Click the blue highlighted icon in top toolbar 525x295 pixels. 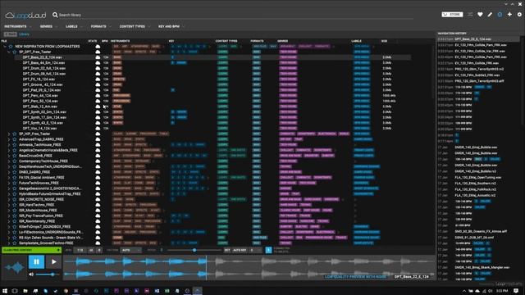coord(500,15)
